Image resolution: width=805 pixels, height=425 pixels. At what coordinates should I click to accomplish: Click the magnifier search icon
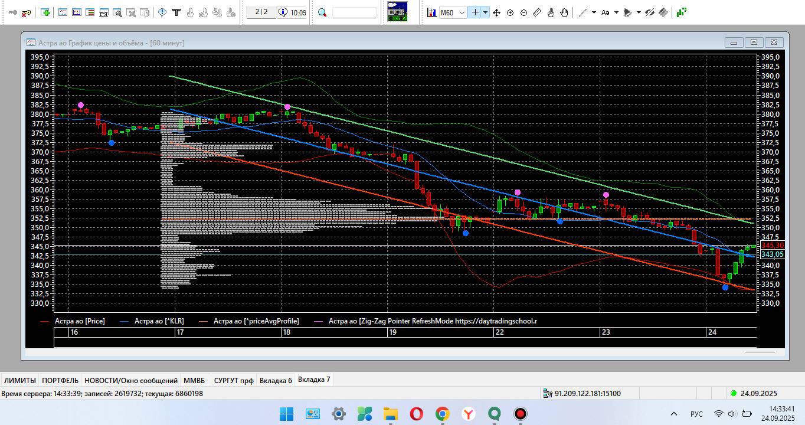pos(322,12)
